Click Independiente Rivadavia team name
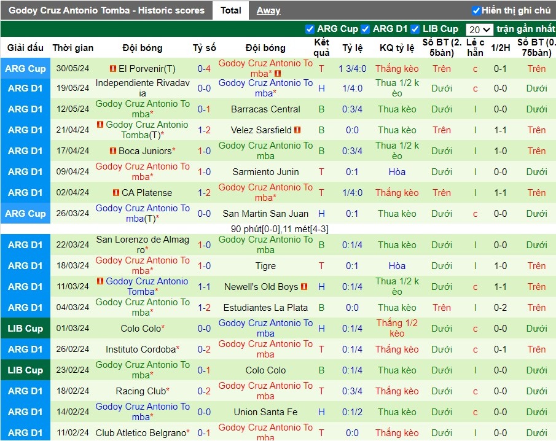This screenshot has width=556, height=441. point(143,88)
